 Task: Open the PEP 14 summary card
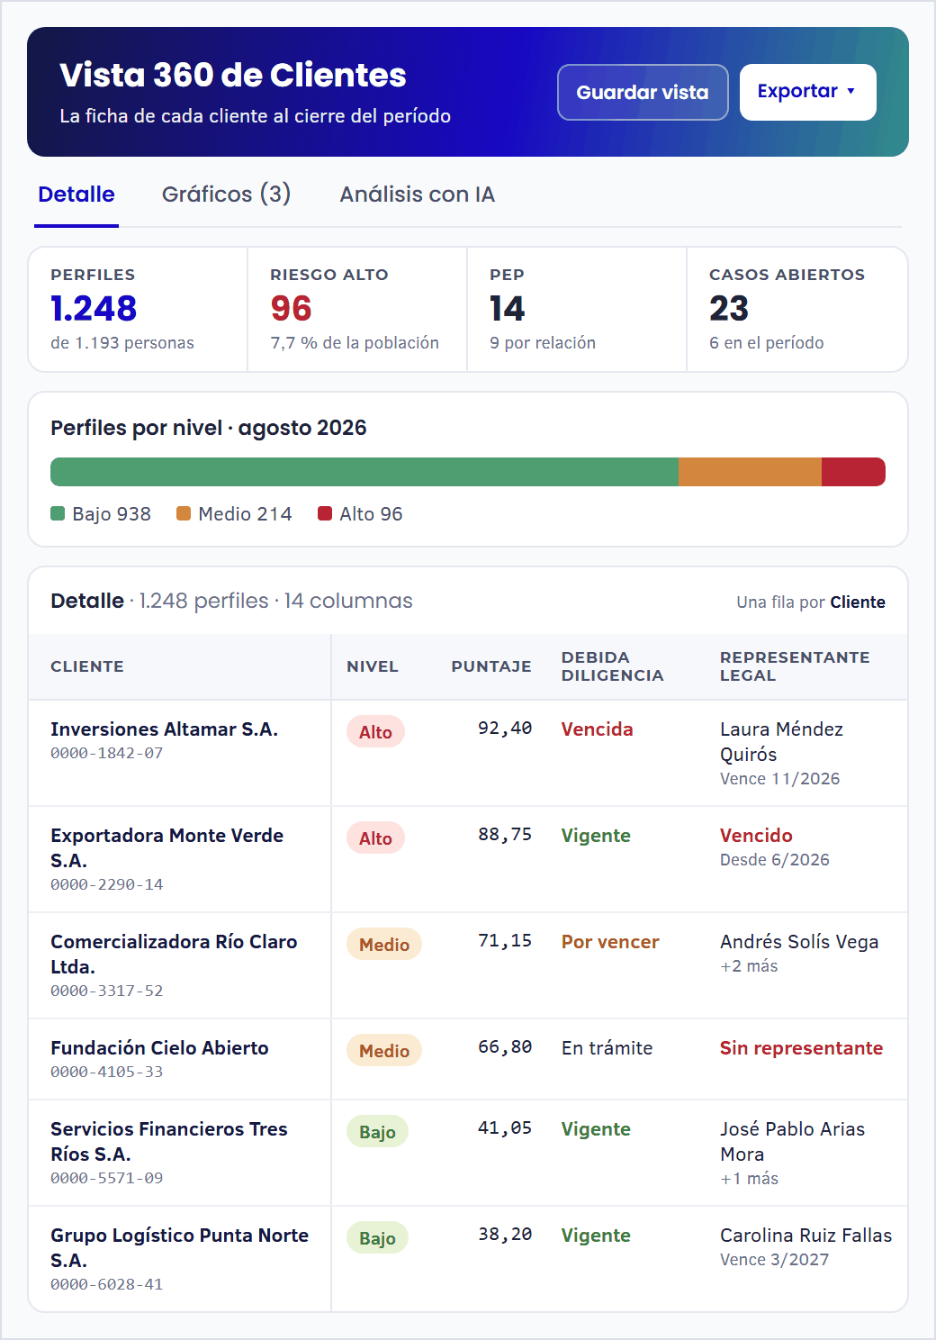click(x=577, y=309)
